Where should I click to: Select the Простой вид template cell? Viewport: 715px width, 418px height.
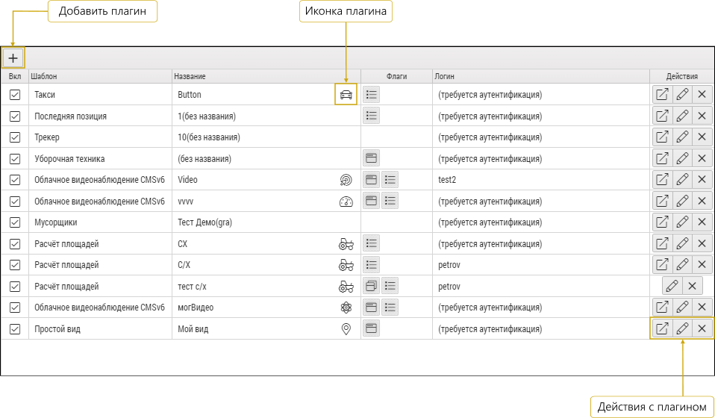100,328
